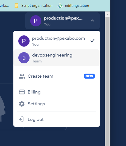
Task: Click the checkmark beside production@pexabo.com
Action: pos(92,41)
